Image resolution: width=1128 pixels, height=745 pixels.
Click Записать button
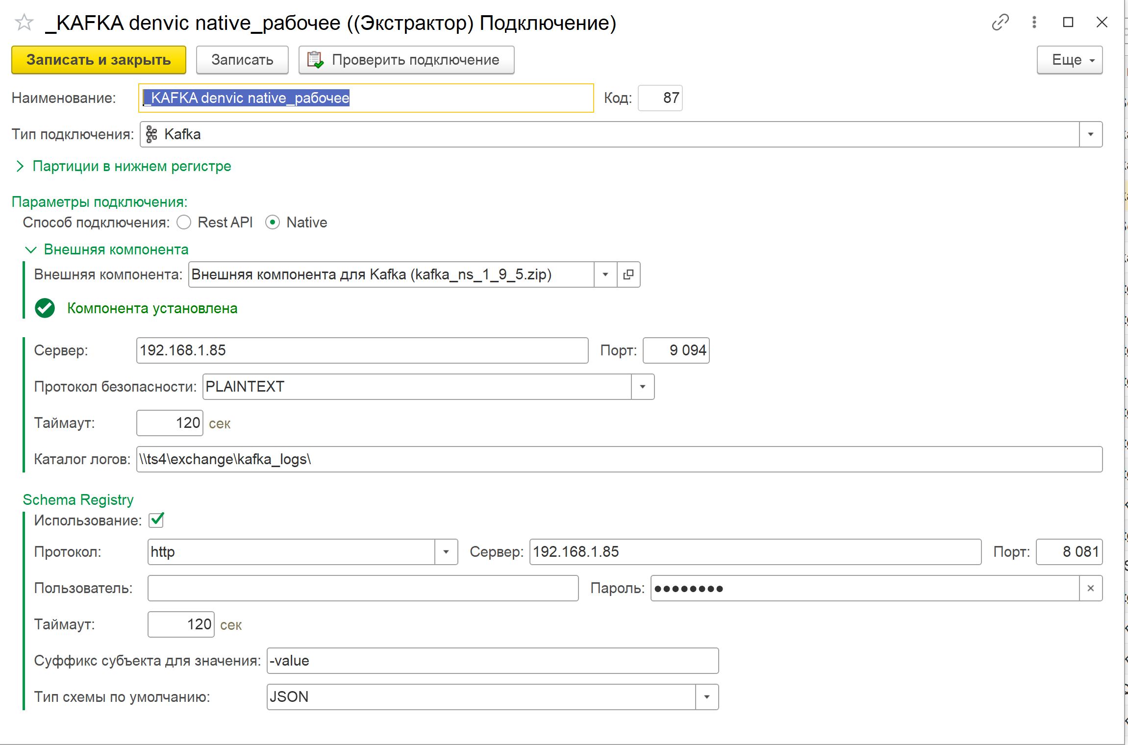242,60
